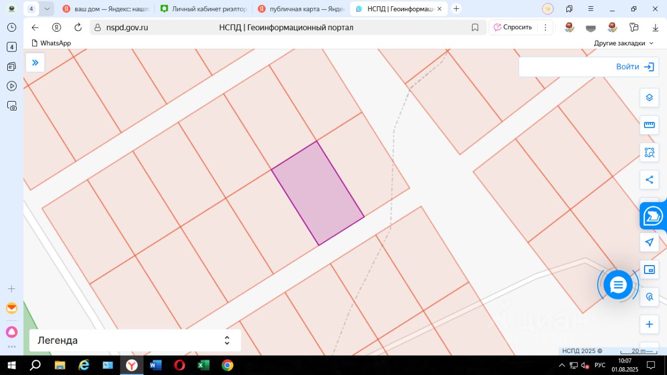This screenshot has width=667, height=375.
Task: Center map on my location
Action: pos(649,242)
